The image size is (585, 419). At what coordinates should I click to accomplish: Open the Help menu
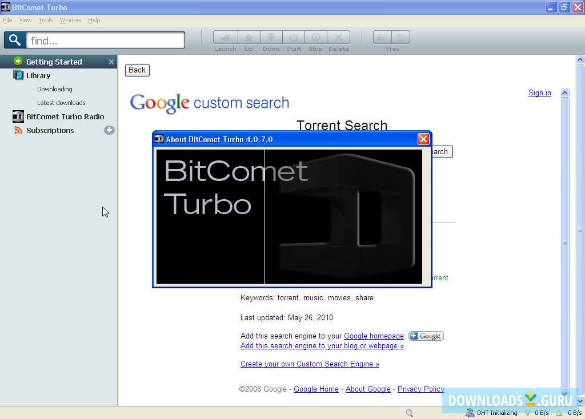[94, 20]
